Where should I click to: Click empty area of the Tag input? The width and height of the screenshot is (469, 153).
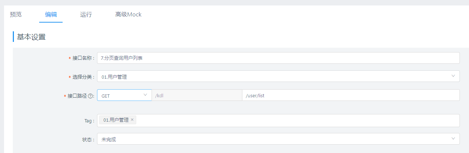293,120
